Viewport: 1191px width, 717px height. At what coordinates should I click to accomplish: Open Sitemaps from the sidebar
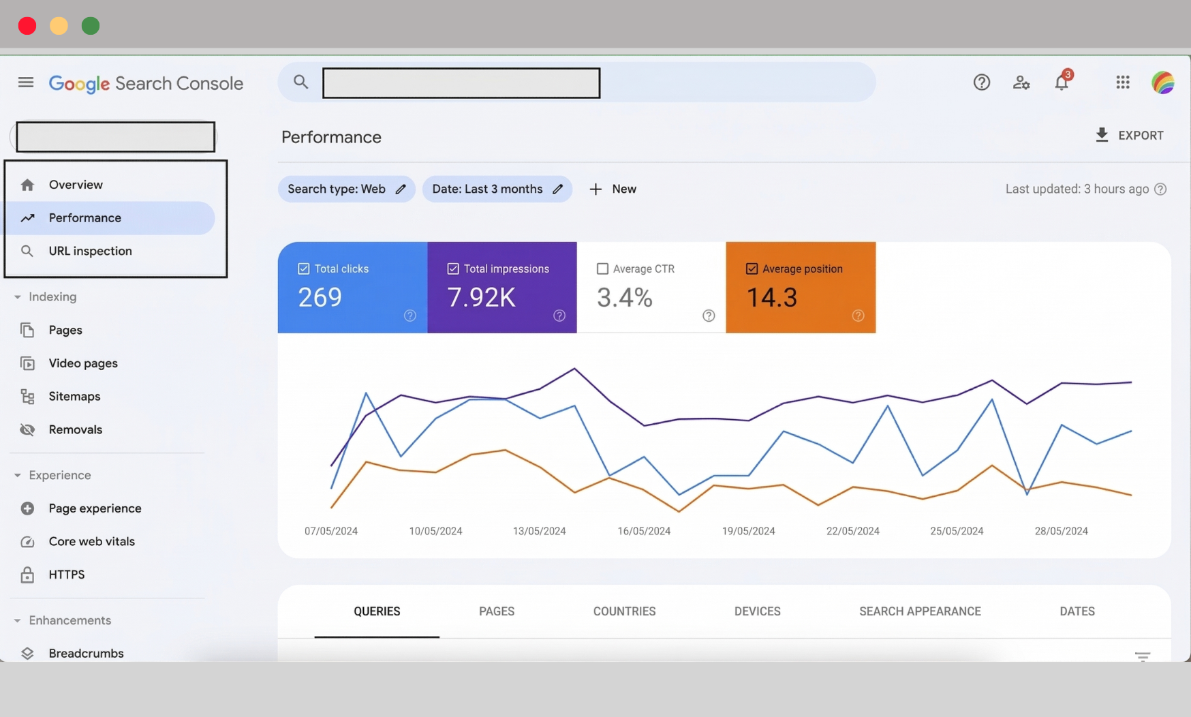point(74,396)
